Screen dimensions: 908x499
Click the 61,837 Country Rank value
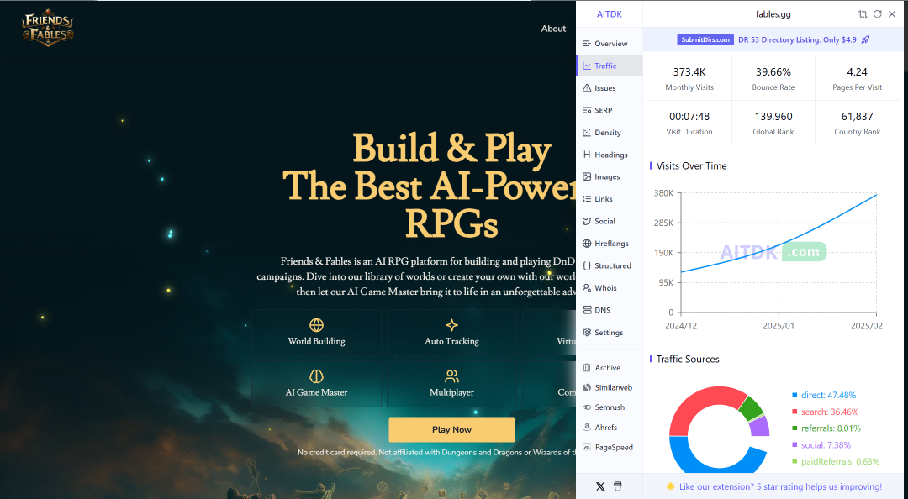click(x=857, y=117)
